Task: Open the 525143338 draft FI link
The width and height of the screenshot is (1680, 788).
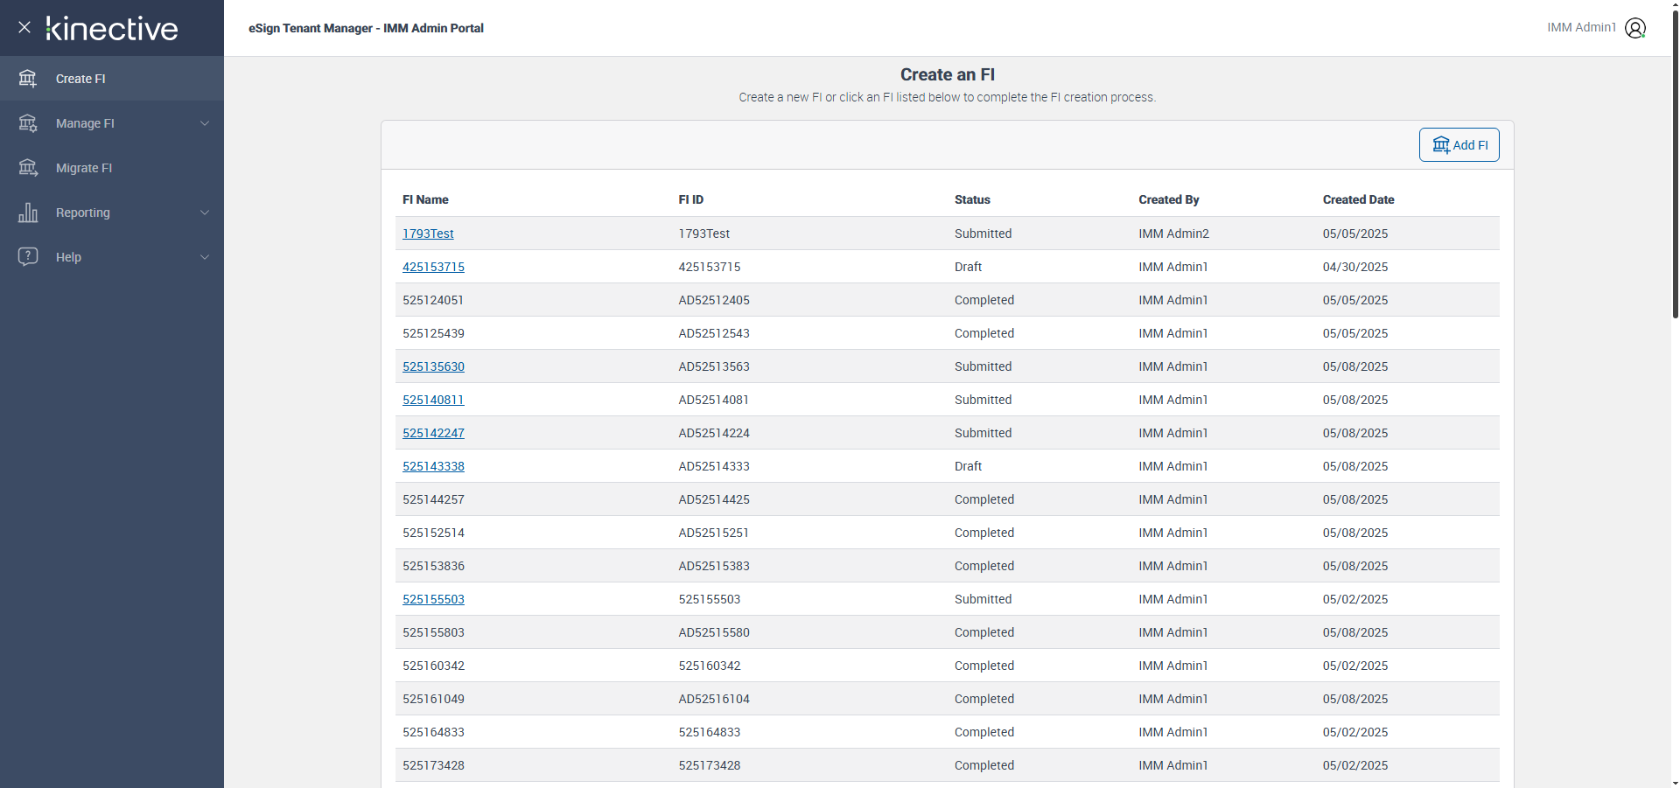Action: pos(433,466)
